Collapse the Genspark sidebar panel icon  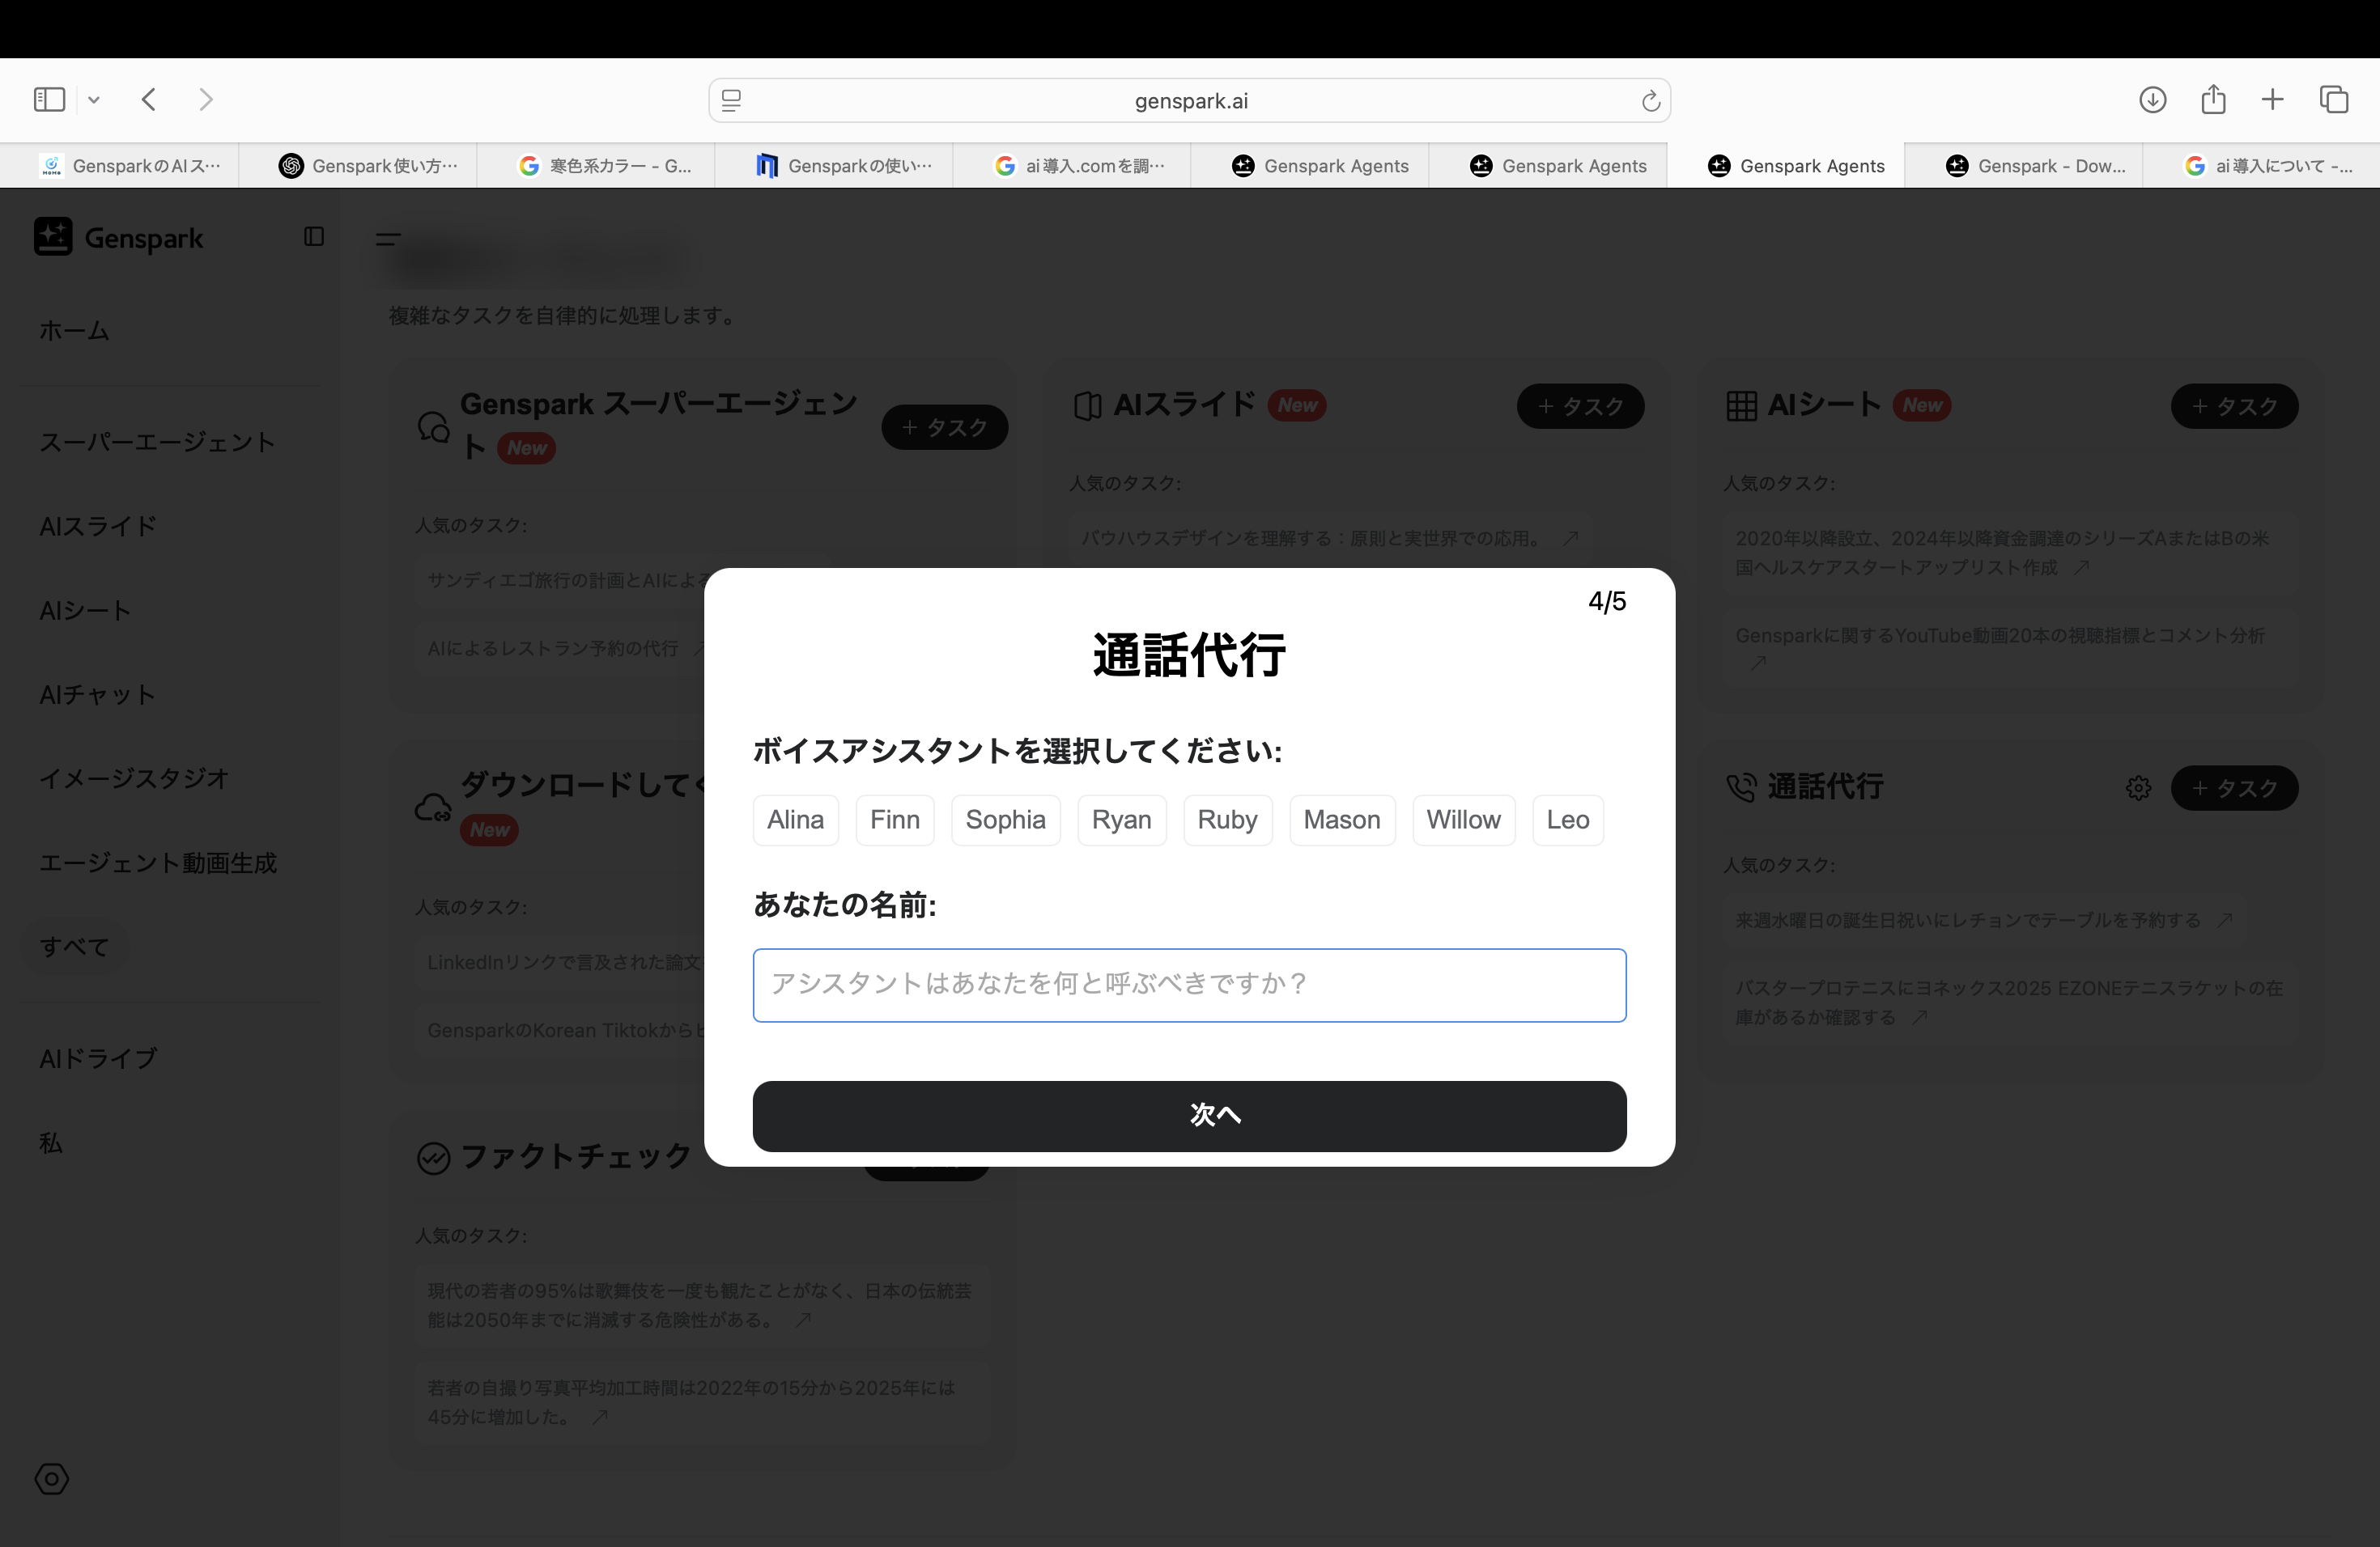pyautogui.click(x=314, y=237)
